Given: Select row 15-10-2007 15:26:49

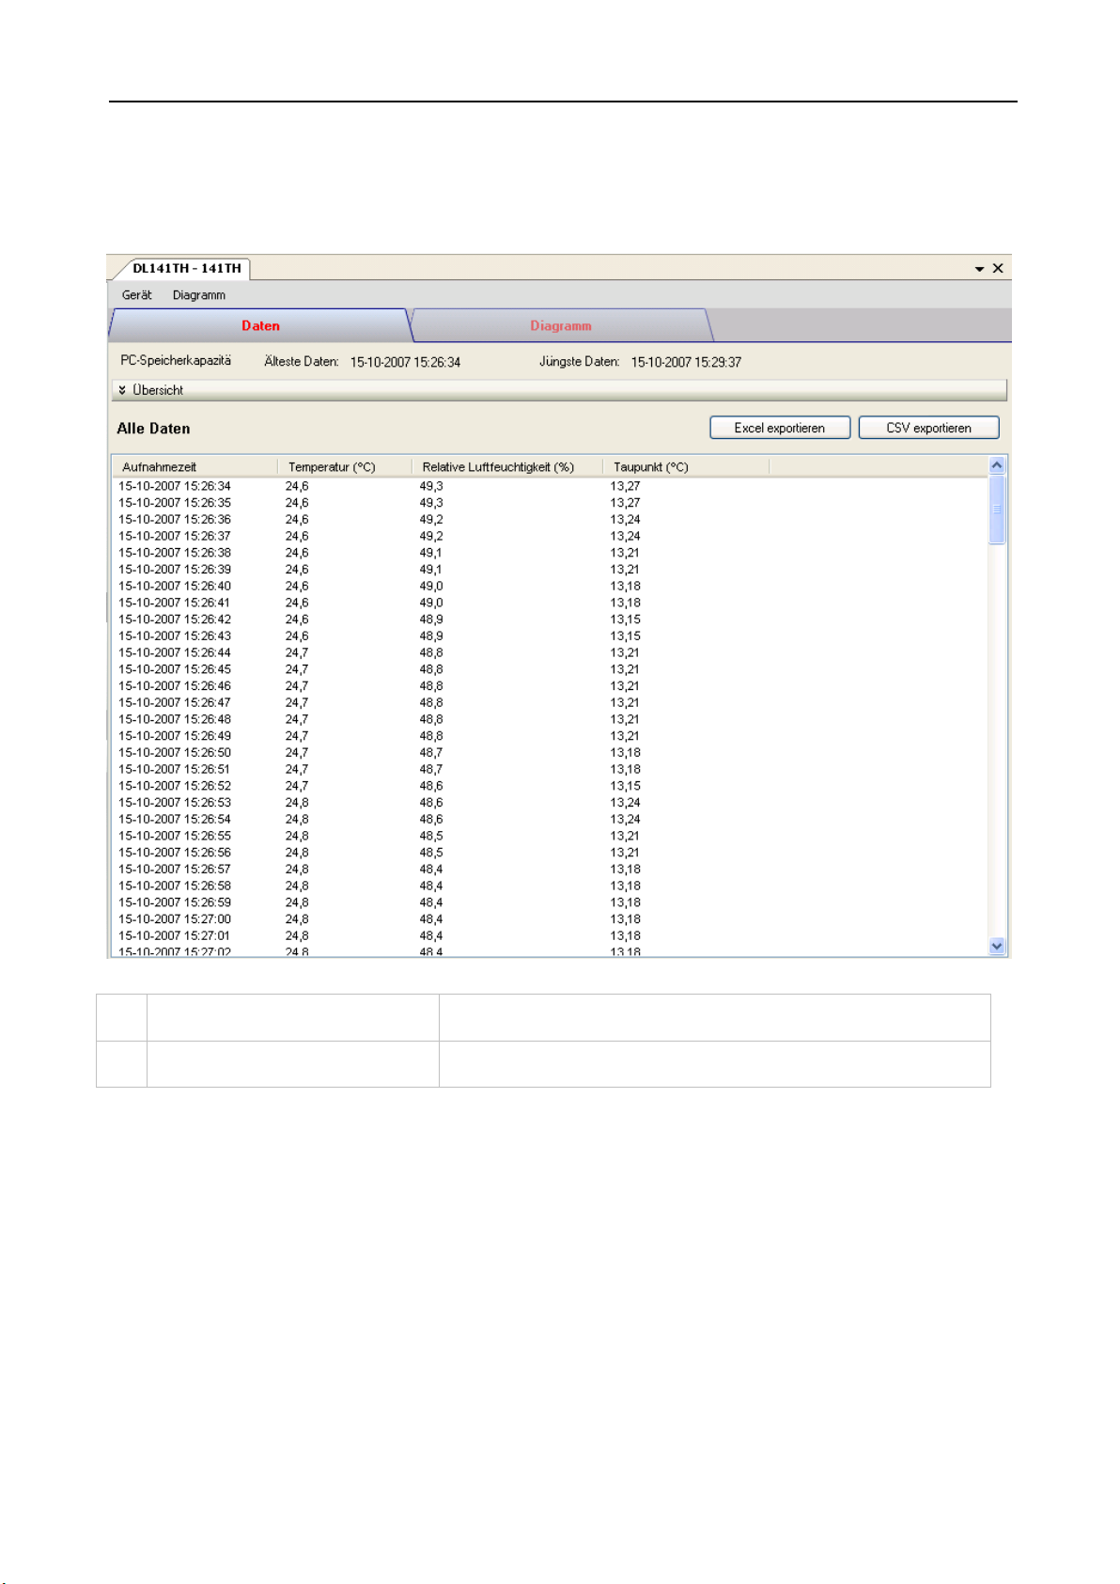Looking at the screenshot, I should click(550, 737).
